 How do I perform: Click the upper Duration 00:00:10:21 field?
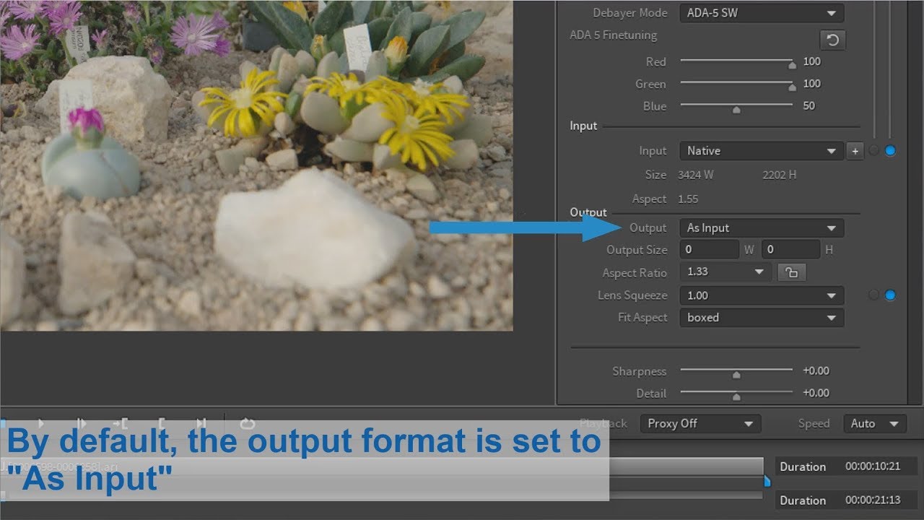coord(848,467)
